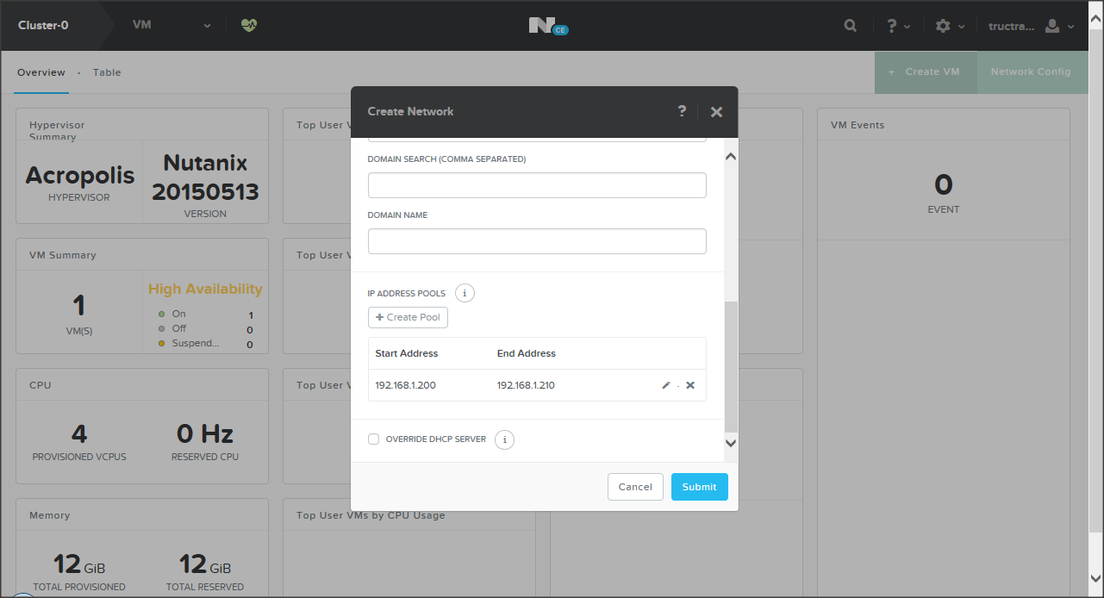Edit the 192.168.1.200 pool with pencil icon
Screen dimensions: 1104x598
click(666, 385)
